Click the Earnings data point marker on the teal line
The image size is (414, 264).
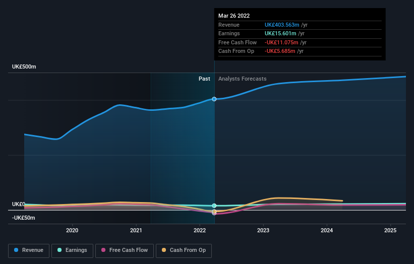pos(214,206)
